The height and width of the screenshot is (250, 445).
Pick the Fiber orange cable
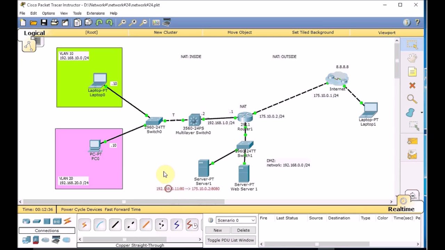pyautogui.click(x=146, y=225)
